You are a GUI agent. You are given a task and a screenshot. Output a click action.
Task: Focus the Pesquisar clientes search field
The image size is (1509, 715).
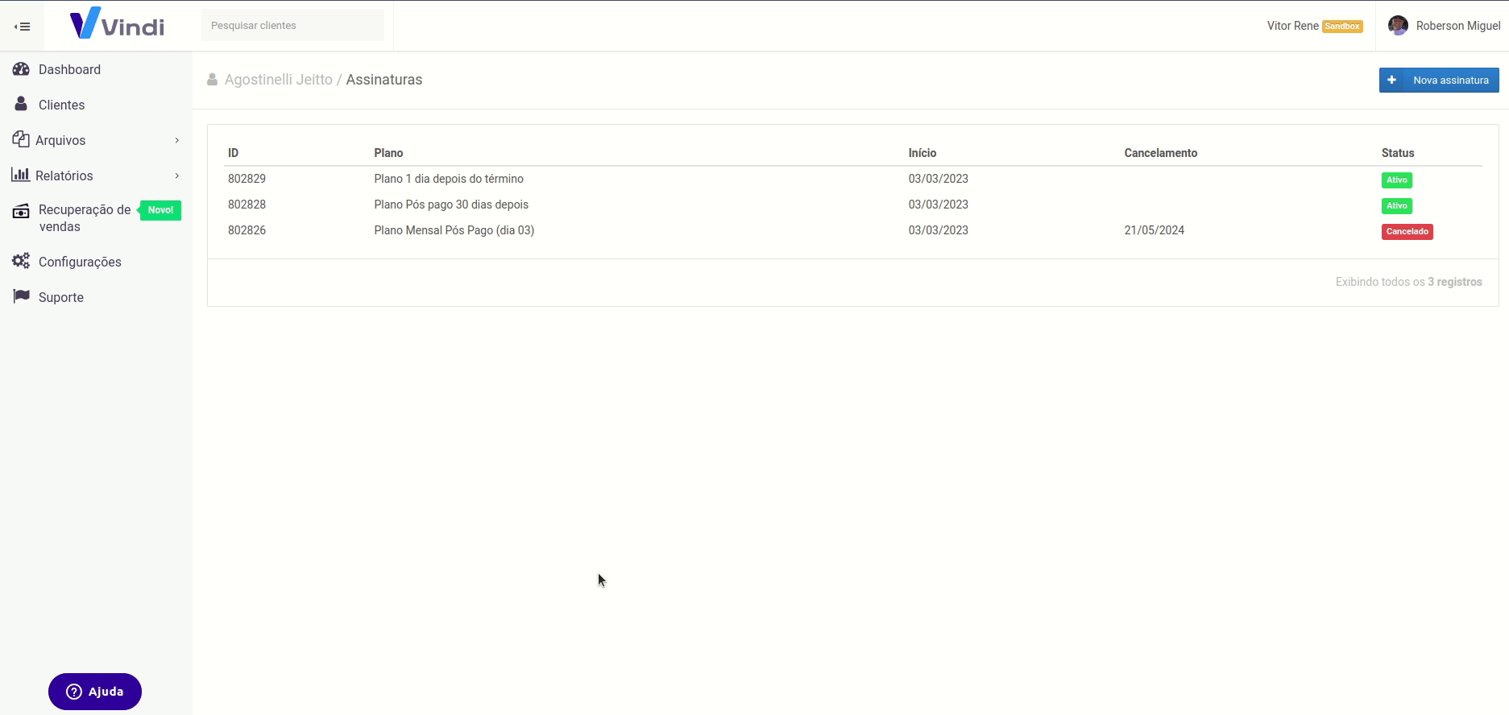292,25
